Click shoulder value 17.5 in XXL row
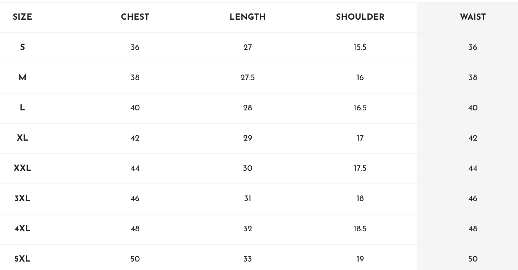The image size is (518, 270). [360, 168]
